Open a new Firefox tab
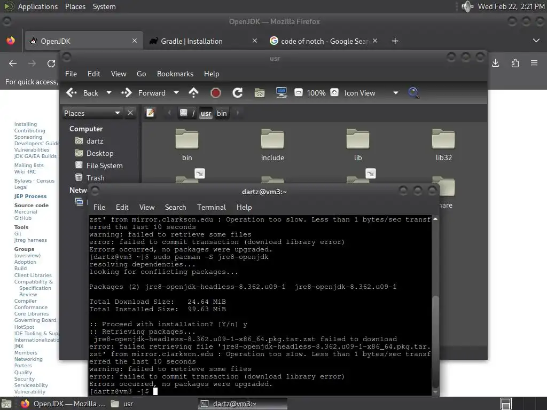Viewport: 547px width, 410px height. [x=395, y=41]
